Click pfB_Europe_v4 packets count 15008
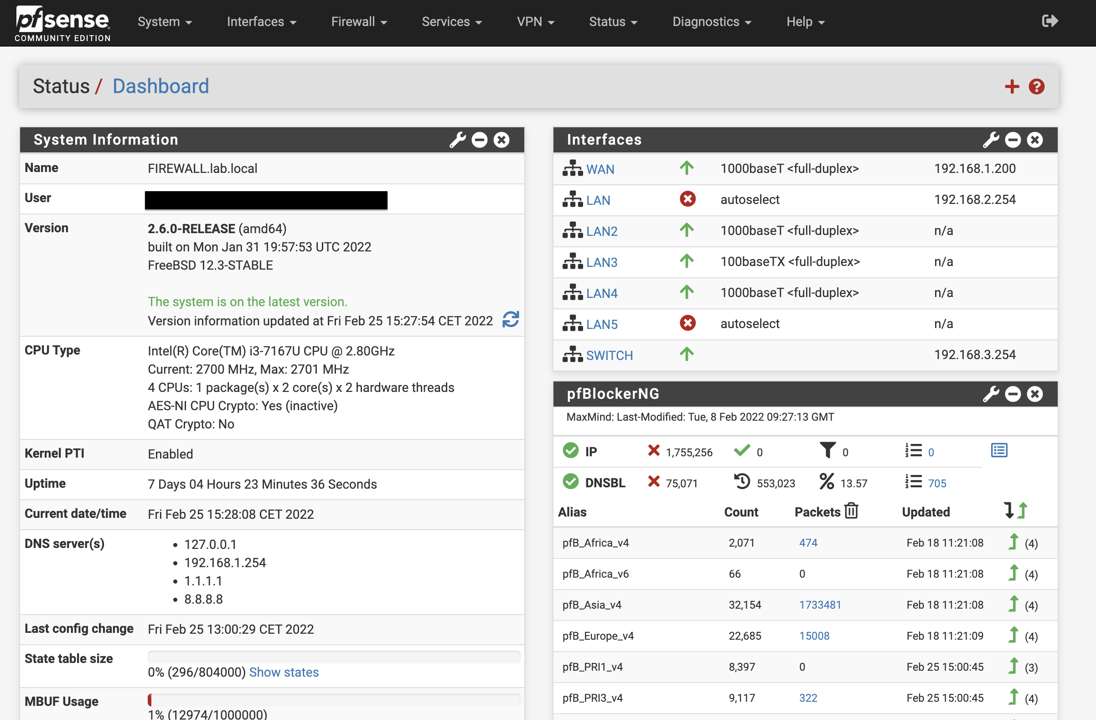Image resolution: width=1096 pixels, height=720 pixels. coord(814,636)
